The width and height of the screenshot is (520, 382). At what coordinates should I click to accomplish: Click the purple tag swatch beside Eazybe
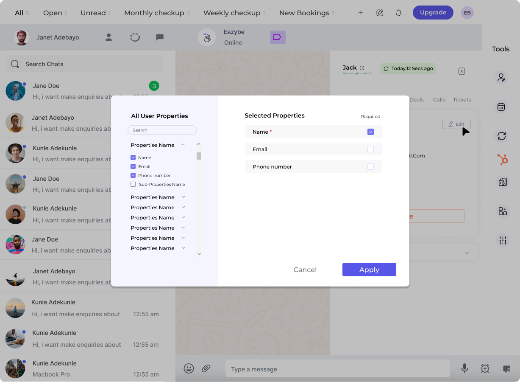point(278,37)
